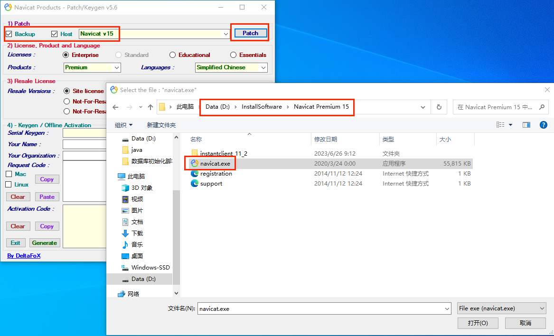The width and height of the screenshot is (554, 336).
Task: Click the Clear button beside Paste
Action: 18,197
